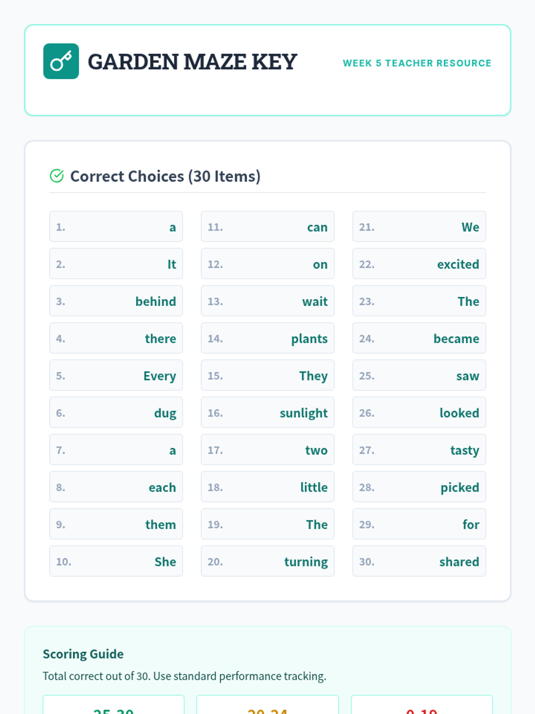This screenshot has height=714, width=535.
Task: Click the Scoring Guide heading
Action: point(83,654)
